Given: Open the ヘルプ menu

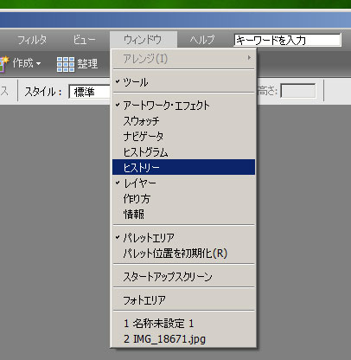Looking at the screenshot, I should [x=202, y=40].
